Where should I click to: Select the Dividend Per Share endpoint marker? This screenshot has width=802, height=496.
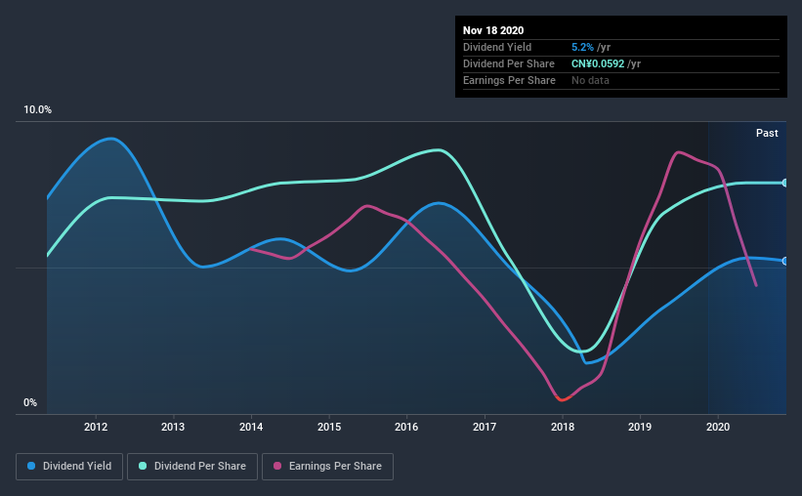coord(785,183)
